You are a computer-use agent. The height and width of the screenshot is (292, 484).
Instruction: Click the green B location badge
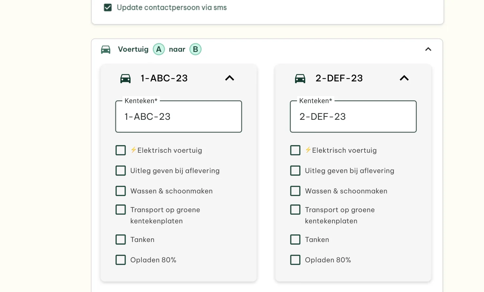tap(195, 49)
